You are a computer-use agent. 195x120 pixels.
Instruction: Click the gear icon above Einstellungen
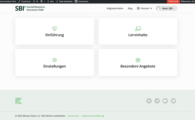(x=55, y=60)
